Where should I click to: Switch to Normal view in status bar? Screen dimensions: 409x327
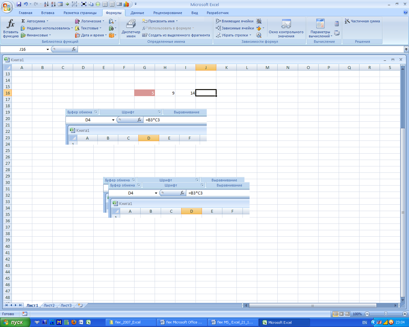335,314
